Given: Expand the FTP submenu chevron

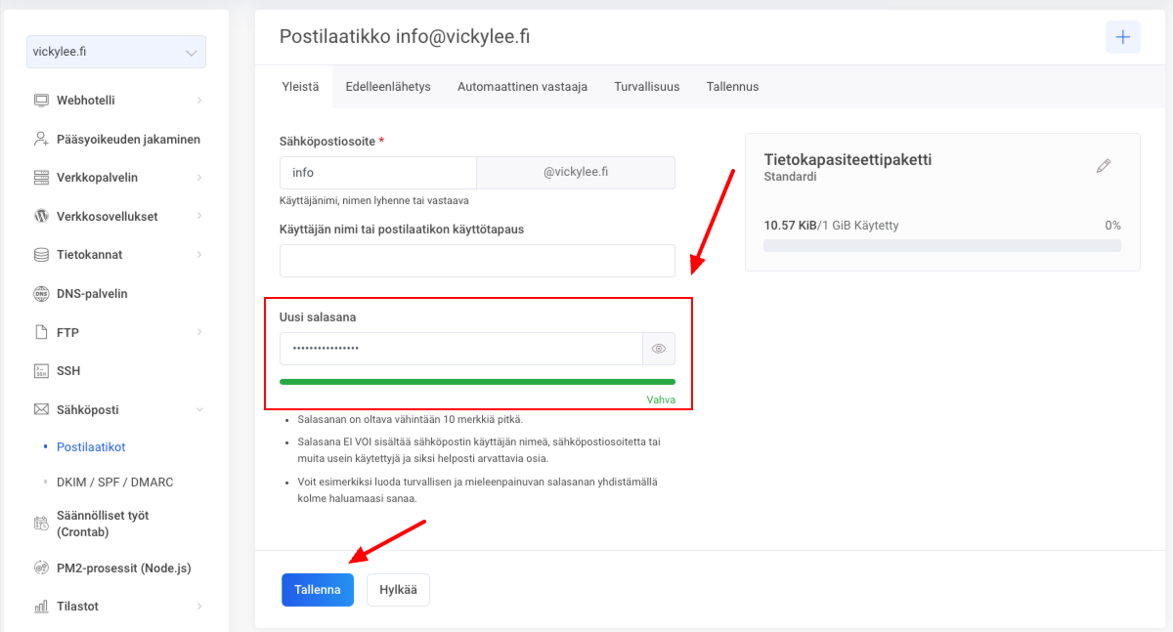Looking at the screenshot, I should point(198,332).
